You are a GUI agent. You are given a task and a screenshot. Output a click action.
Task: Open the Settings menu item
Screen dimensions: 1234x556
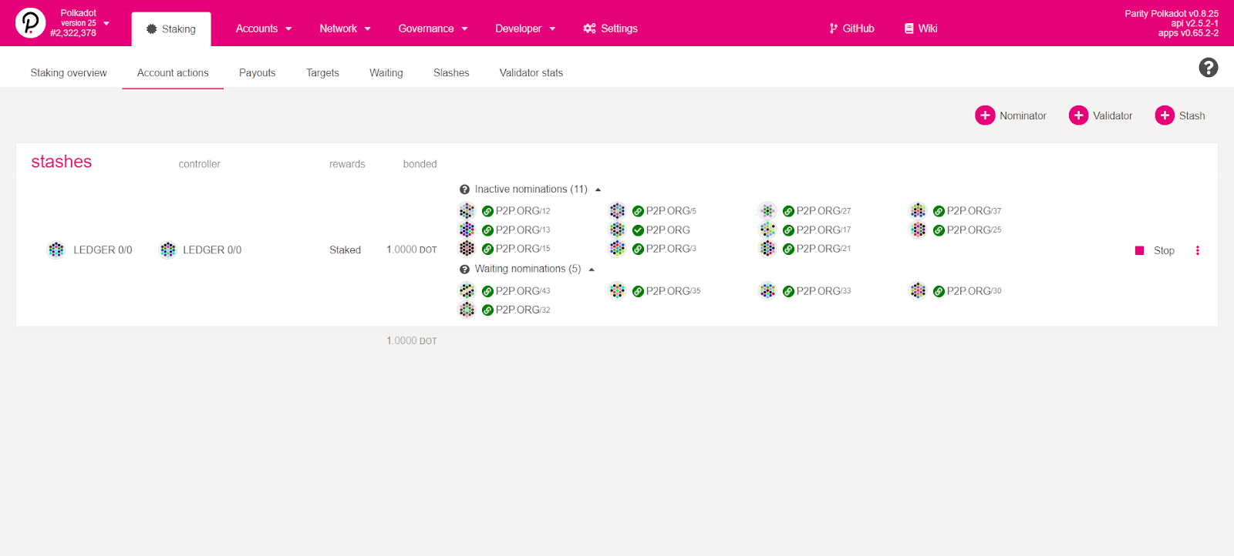(611, 28)
